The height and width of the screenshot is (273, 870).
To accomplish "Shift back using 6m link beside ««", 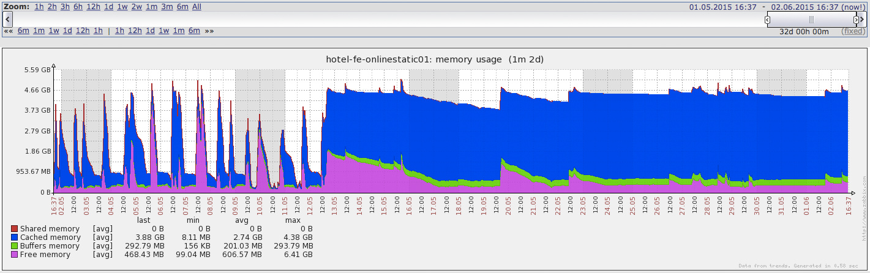I will (23, 31).
